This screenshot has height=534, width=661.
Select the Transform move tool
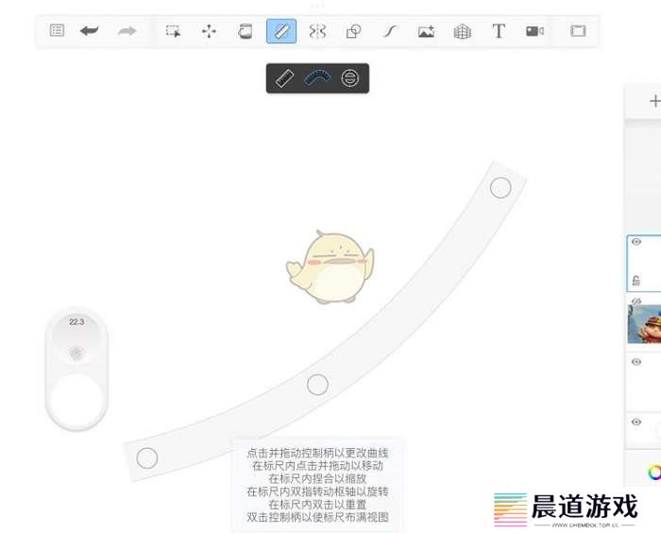209,31
